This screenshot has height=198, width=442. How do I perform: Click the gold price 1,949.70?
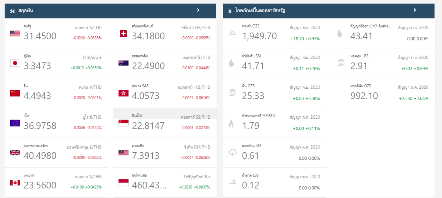coord(259,36)
